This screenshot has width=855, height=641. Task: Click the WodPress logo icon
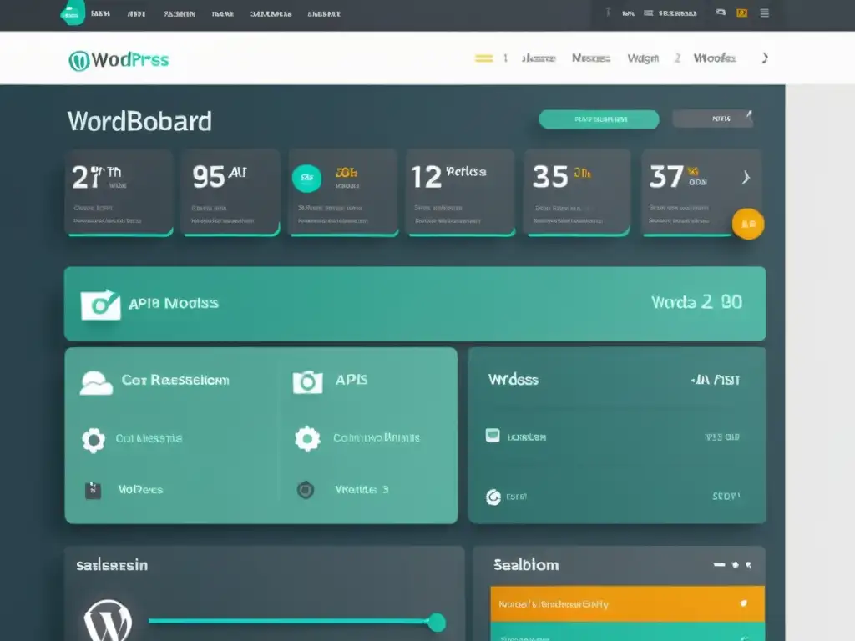pyautogui.click(x=79, y=60)
